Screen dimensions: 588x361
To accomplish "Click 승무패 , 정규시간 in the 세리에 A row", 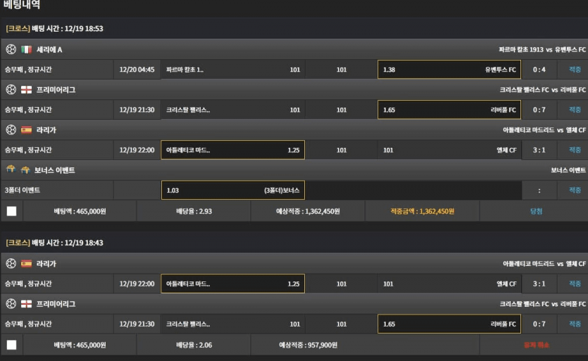I will click(28, 70).
